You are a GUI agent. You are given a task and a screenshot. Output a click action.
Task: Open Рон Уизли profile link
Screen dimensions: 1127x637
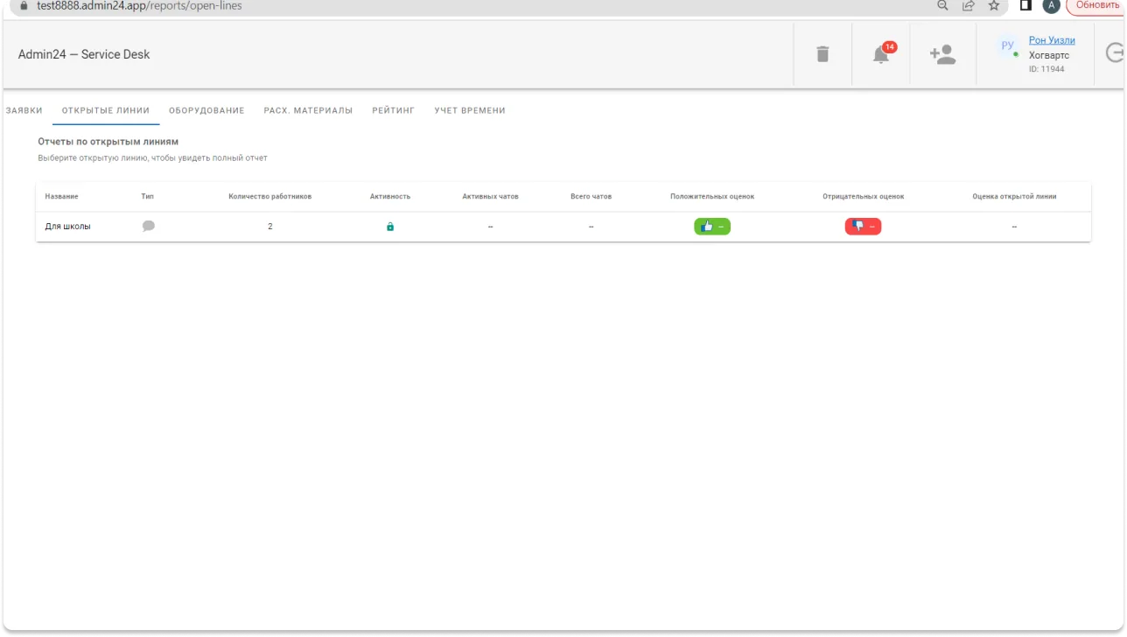(x=1052, y=40)
